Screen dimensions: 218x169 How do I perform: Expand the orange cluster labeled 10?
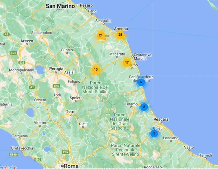(x=96, y=70)
